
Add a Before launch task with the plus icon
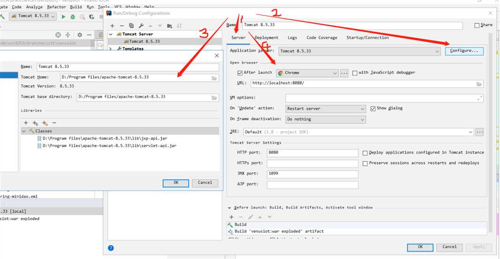[x=231, y=217]
